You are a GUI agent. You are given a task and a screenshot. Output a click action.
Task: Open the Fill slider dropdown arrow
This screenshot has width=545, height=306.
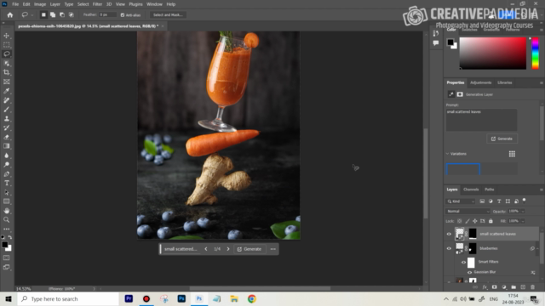tap(522, 221)
